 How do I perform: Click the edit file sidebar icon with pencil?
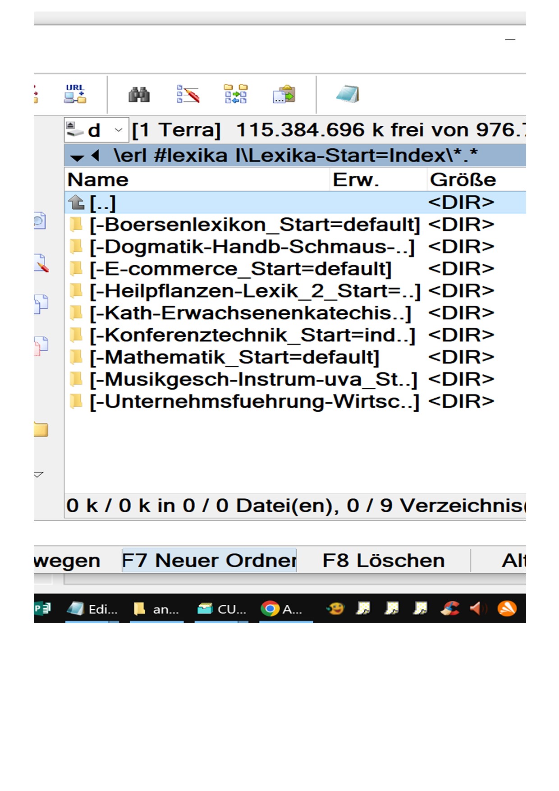pyautogui.click(x=41, y=263)
